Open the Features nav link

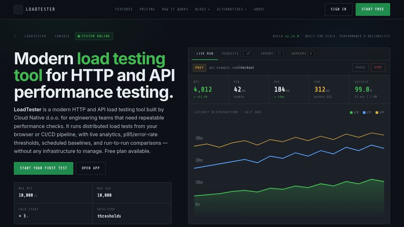(x=124, y=9)
